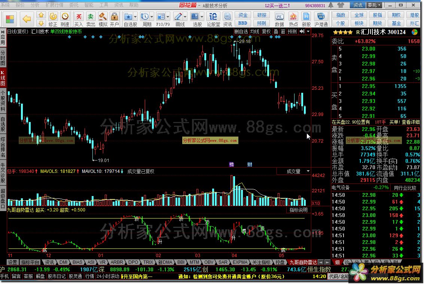424x284 pixels.
Task: Open the 工具 menu
Action: point(104,5)
